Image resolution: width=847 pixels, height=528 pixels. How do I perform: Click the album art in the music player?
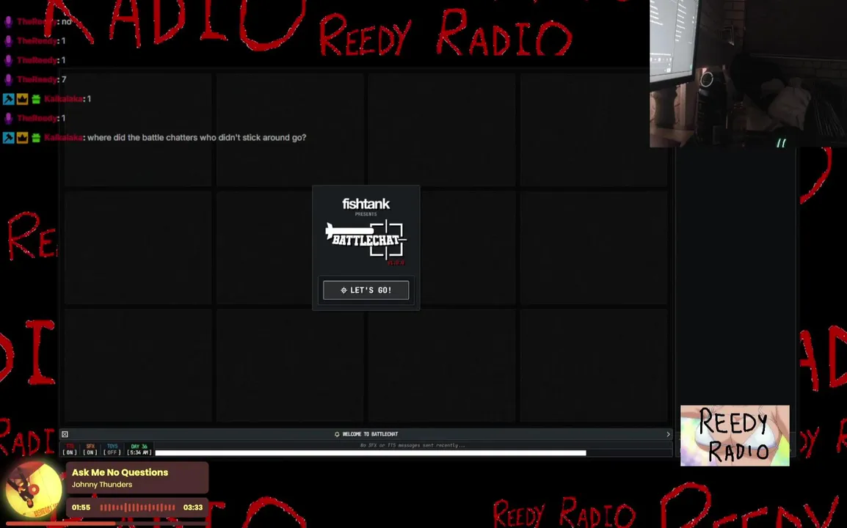click(34, 490)
